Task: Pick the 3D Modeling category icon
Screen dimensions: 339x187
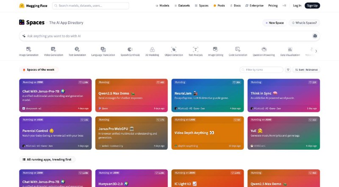Action: tap(152, 49)
